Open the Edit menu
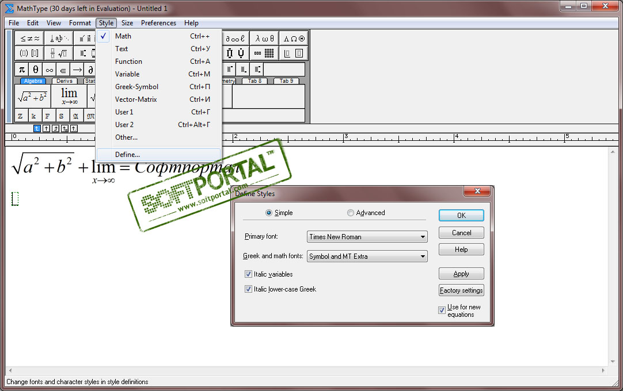This screenshot has width=623, height=391. tap(33, 23)
